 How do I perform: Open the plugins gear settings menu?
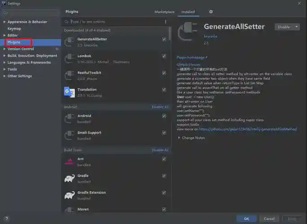tap(211, 12)
